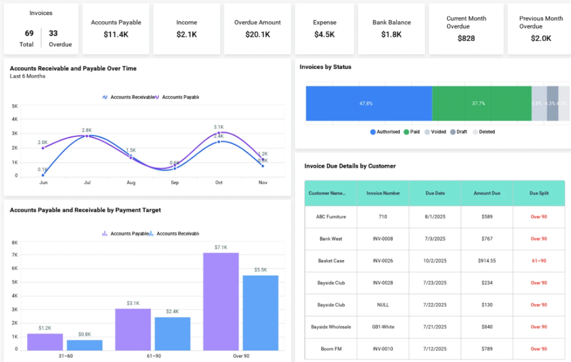The height and width of the screenshot is (362, 571).
Task: Toggle the Voided legend color dot
Action: (427, 132)
